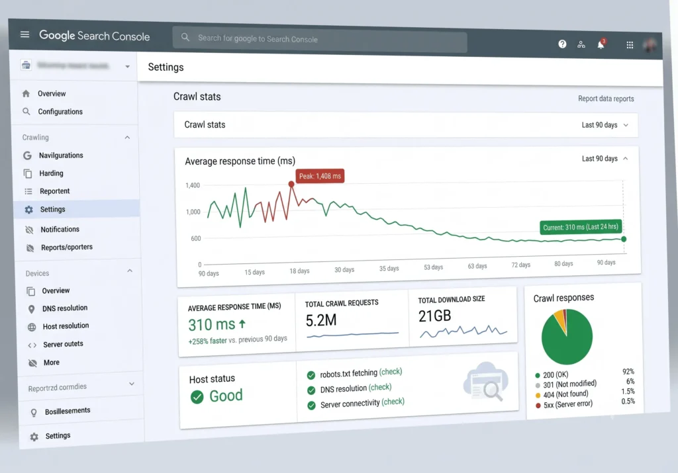The height and width of the screenshot is (473, 678).
Task: Click the total download size sparkline
Action: [x=463, y=331]
